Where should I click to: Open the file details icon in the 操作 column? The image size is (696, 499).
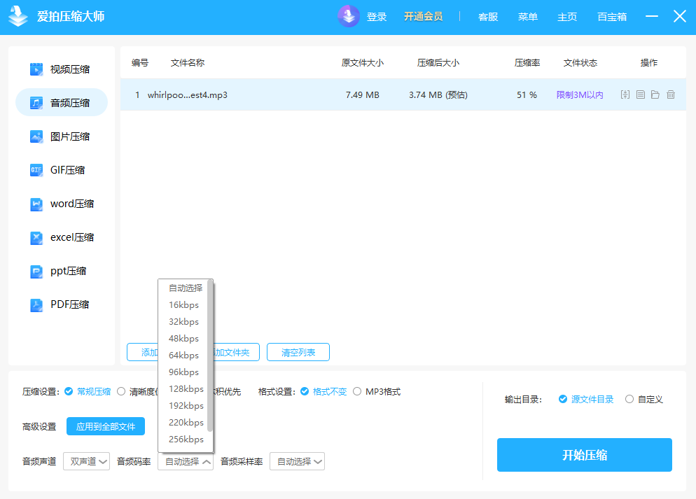click(x=639, y=94)
